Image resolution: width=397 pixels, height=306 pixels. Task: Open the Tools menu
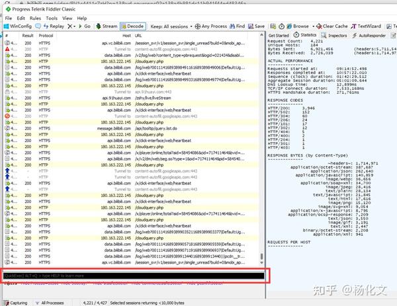[52, 19]
